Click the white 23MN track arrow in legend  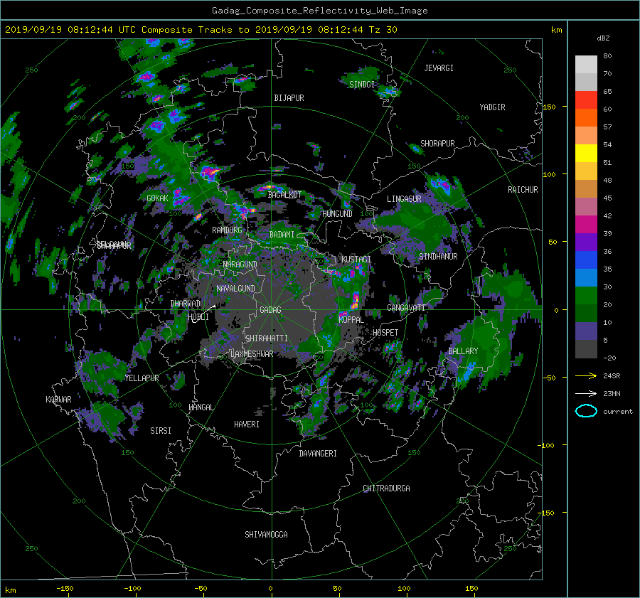[x=586, y=393]
